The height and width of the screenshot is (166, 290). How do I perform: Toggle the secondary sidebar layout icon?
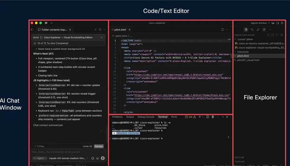pyautogui.click(x=278, y=23)
